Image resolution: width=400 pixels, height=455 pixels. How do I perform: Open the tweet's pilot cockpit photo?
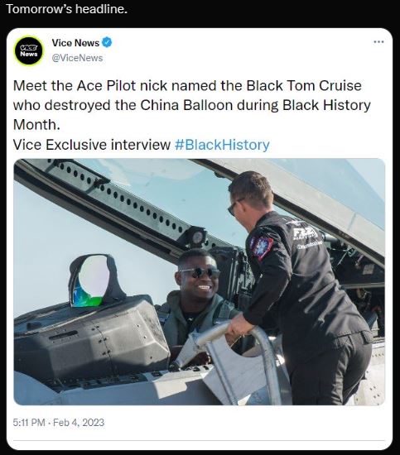click(200, 282)
